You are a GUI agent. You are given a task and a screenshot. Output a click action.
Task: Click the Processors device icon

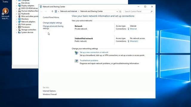click(19, 27)
